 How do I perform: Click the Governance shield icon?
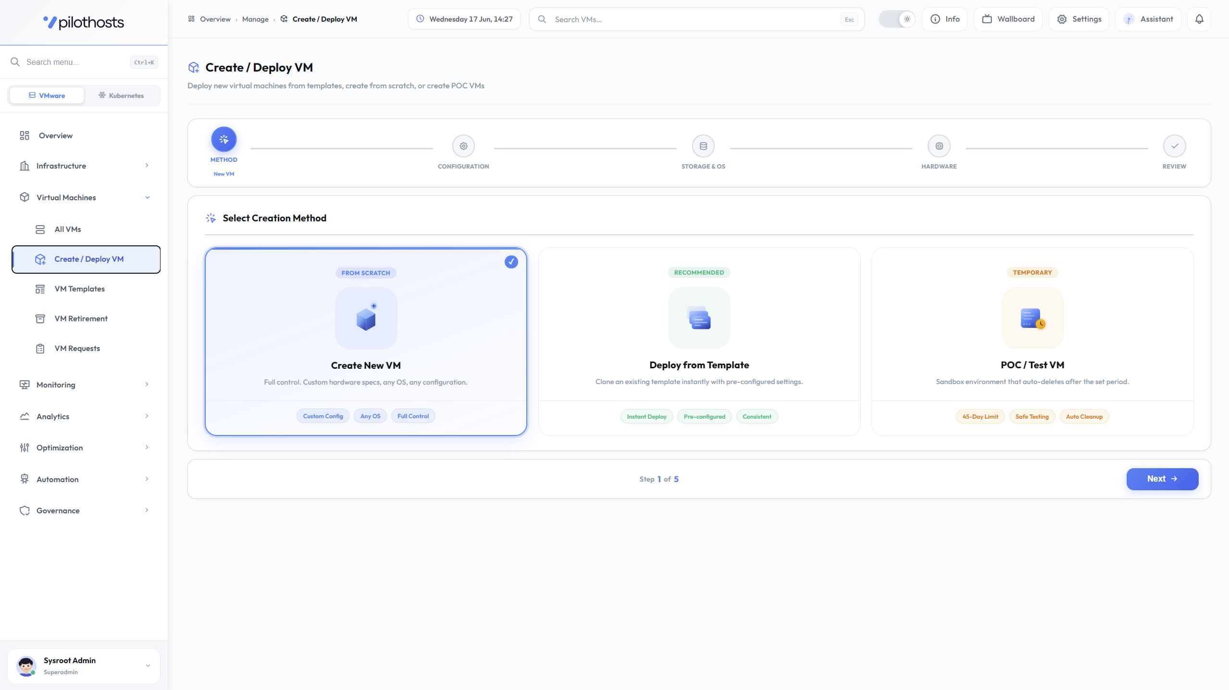point(25,510)
